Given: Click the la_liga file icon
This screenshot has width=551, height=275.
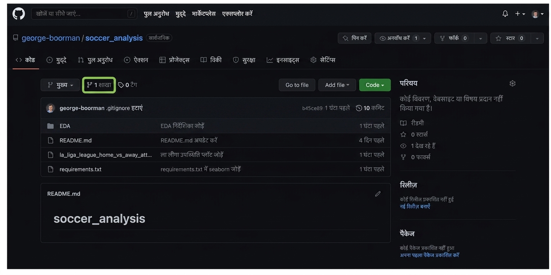Looking at the screenshot, I should tap(50, 155).
